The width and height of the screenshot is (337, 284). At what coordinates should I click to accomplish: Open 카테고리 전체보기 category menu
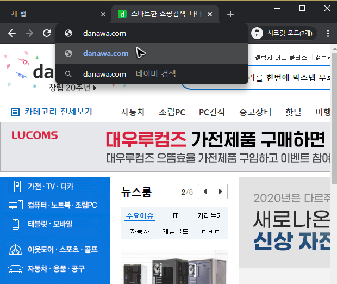[x=58, y=112]
